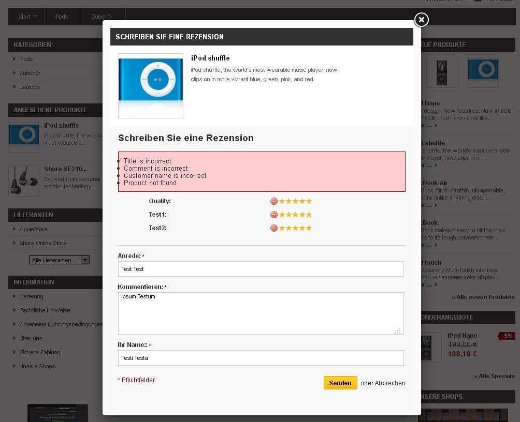Click the Kommentieren comment text area
The image size is (520, 422).
pyautogui.click(x=261, y=313)
